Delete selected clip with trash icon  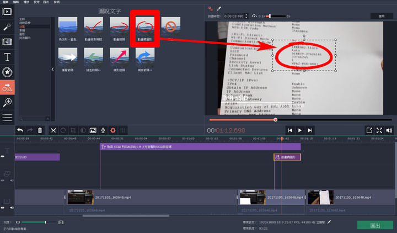pyautogui.click(x=40, y=130)
